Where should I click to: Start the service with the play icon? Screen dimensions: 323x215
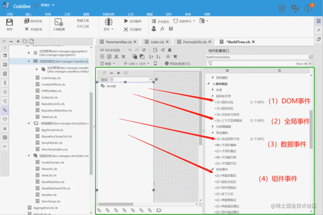tap(126, 21)
